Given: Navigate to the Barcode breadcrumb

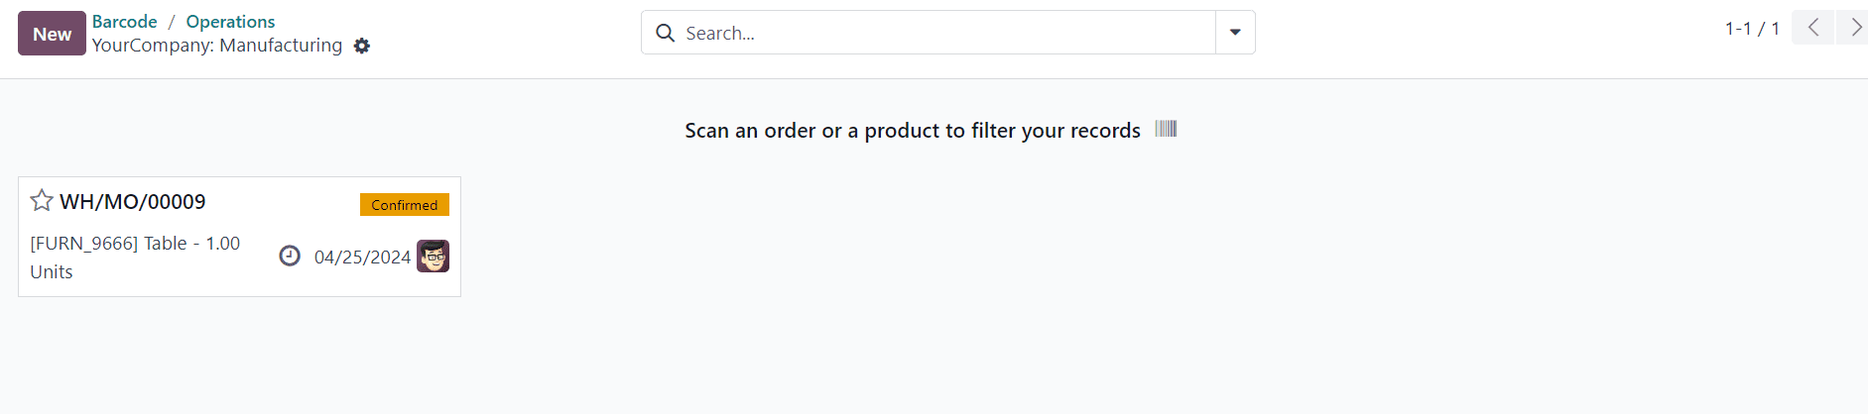Looking at the screenshot, I should [x=125, y=21].
